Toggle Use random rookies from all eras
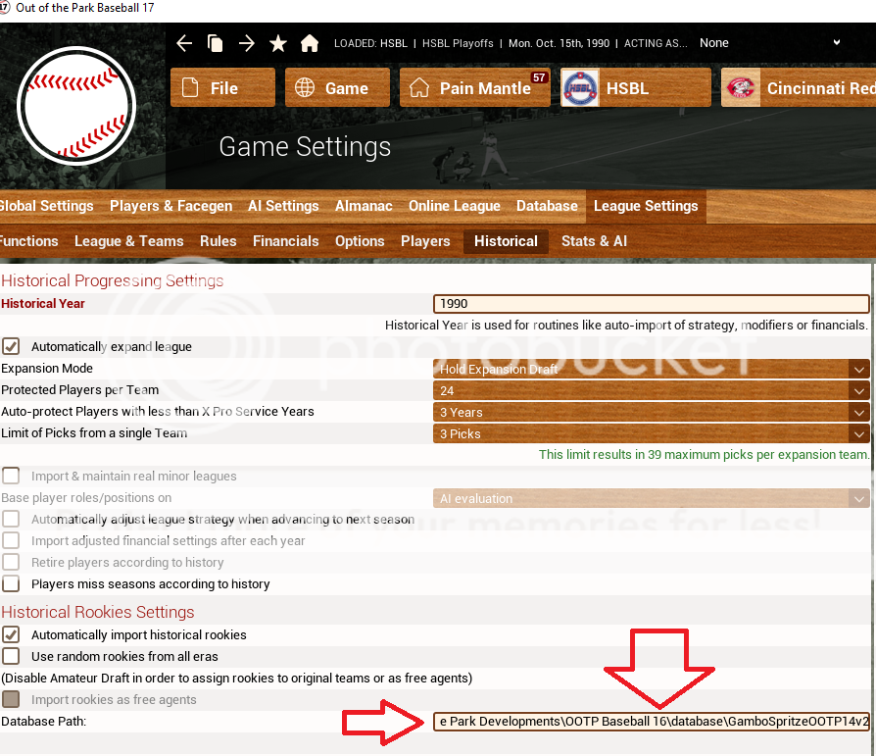The image size is (876, 756). (11, 656)
